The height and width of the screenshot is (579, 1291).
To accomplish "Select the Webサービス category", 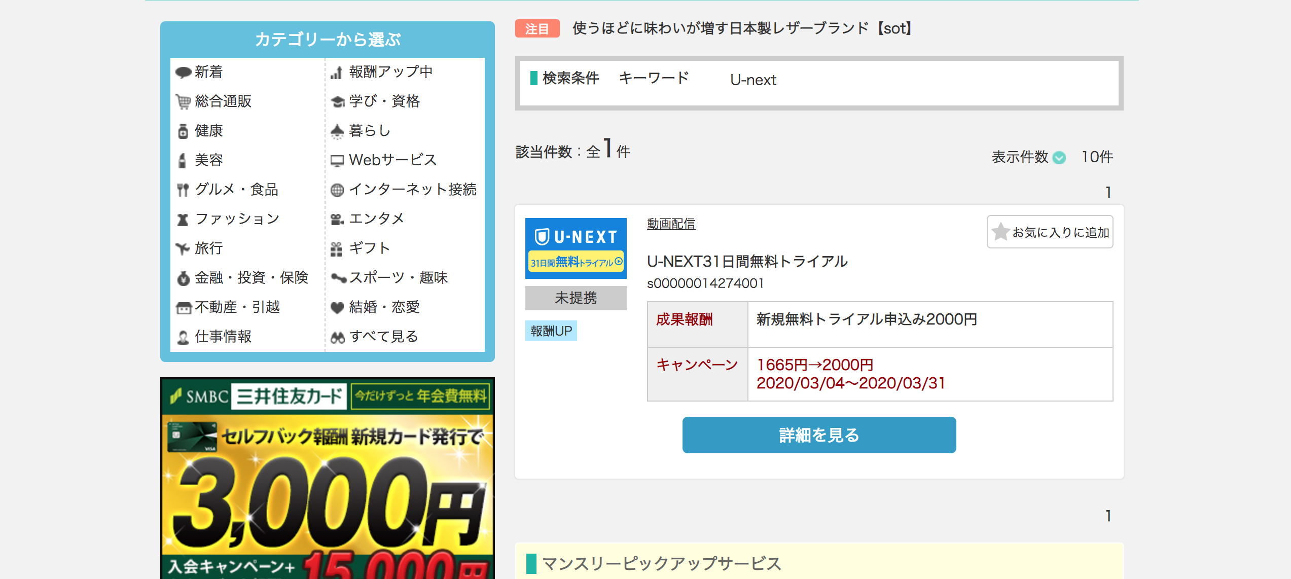I will pos(393,160).
